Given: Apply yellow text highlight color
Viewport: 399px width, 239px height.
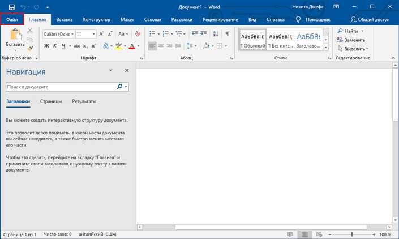Looking at the screenshot, I should click(119, 46).
